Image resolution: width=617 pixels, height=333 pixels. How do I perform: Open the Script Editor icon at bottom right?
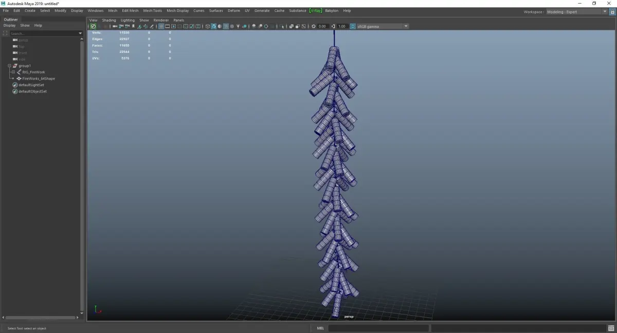pos(611,328)
